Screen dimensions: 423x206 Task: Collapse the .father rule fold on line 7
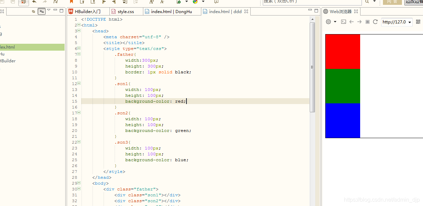coord(79,54)
